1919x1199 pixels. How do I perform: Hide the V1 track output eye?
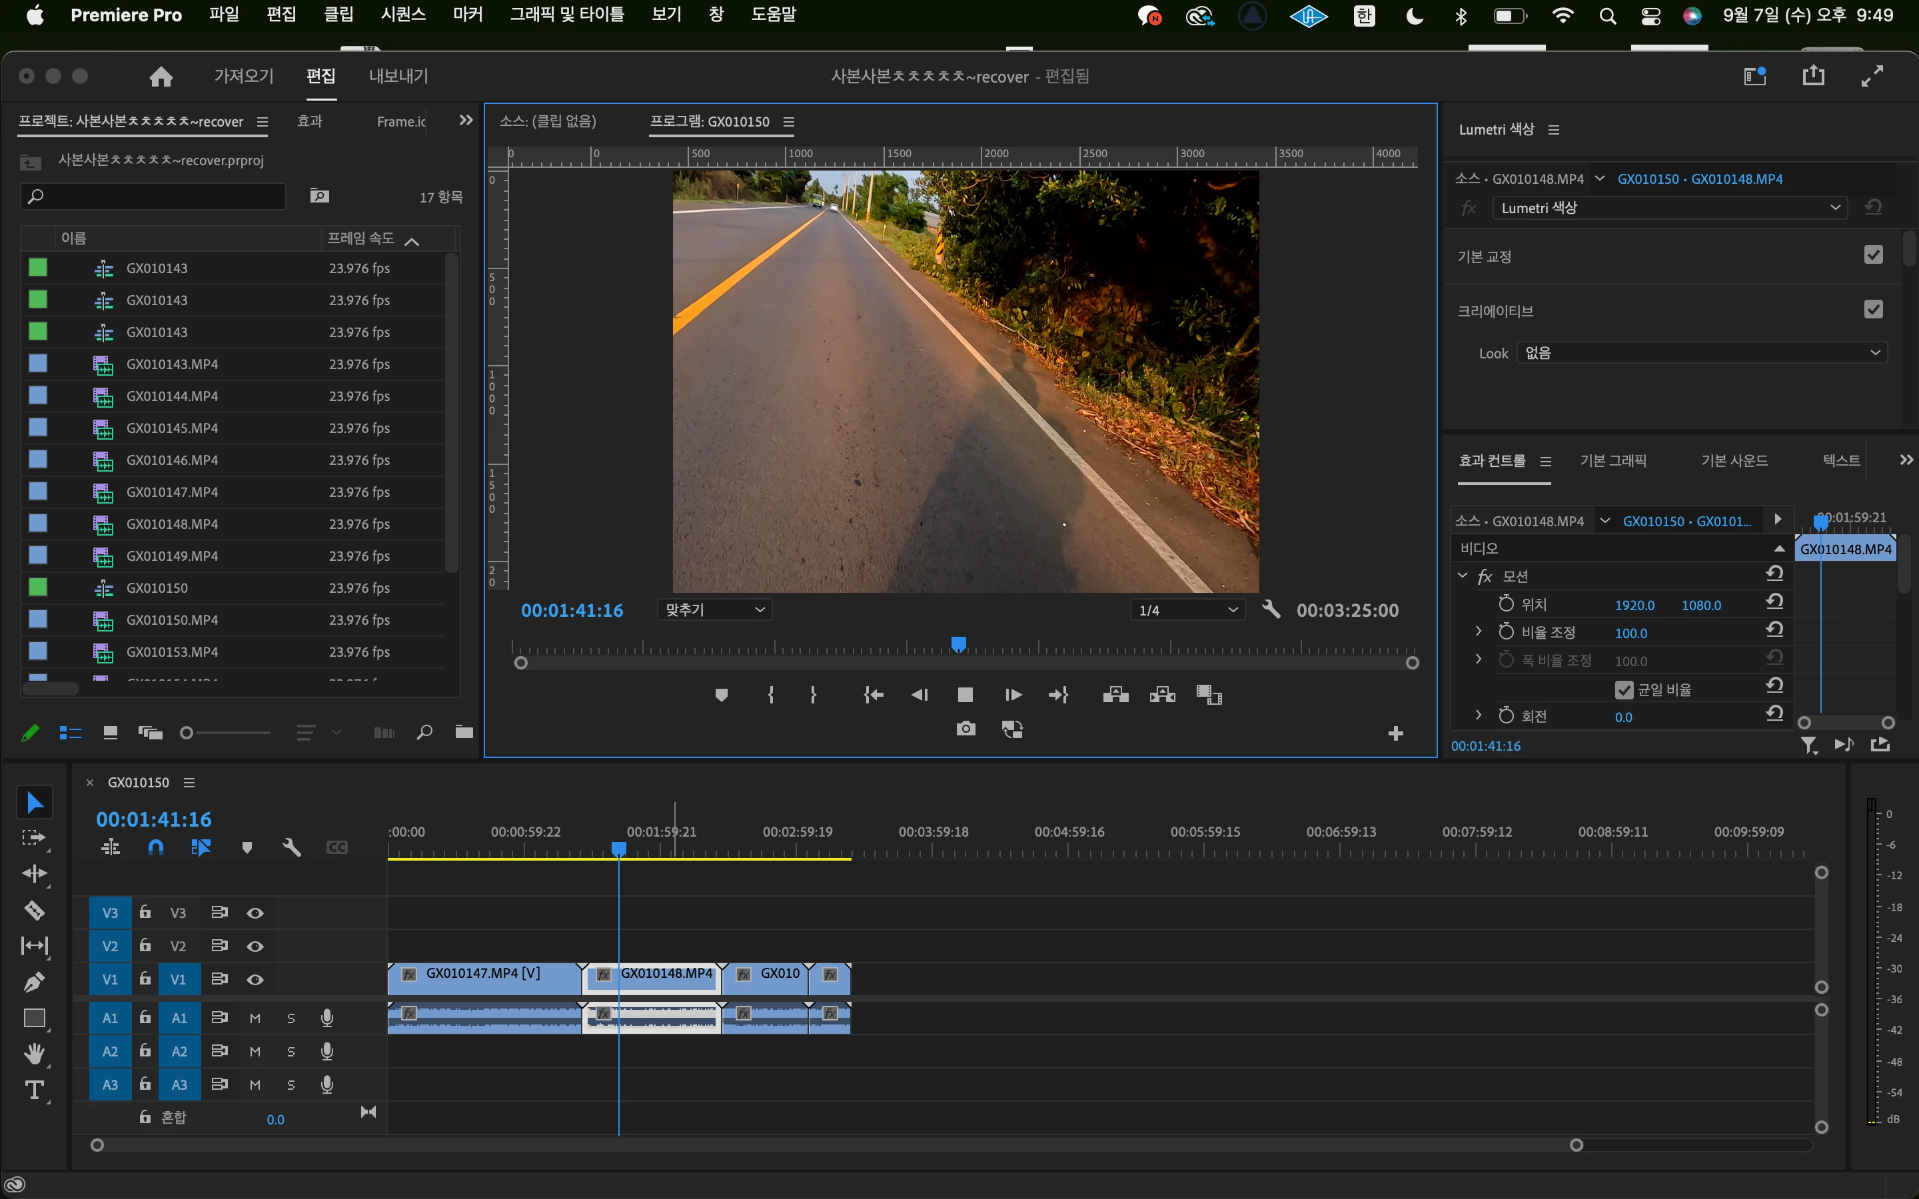pos(255,979)
